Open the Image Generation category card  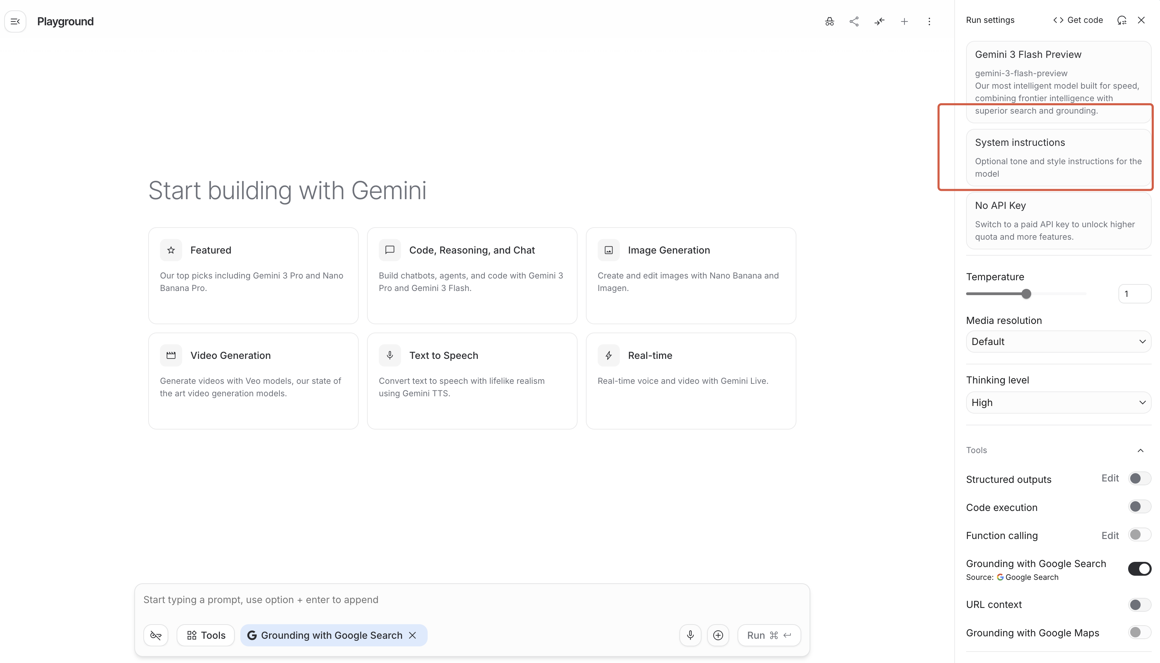690,275
